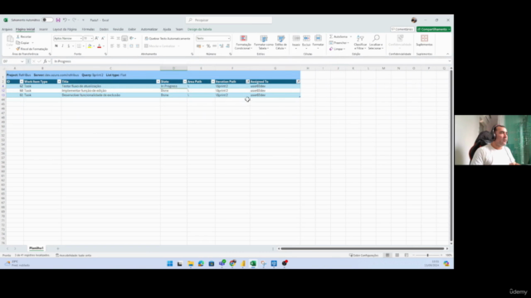Click the Copiar button
The image size is (531, 298).
tap(23, 43)
